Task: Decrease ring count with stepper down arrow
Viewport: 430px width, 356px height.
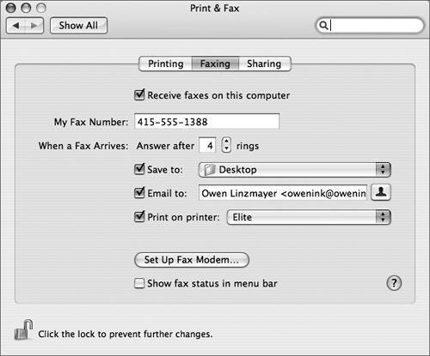Action: pos(226,148)
